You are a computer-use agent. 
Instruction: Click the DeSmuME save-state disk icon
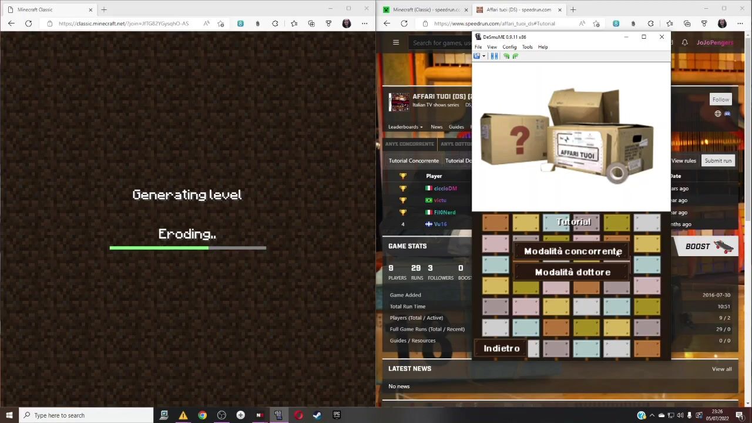point(477,56)
